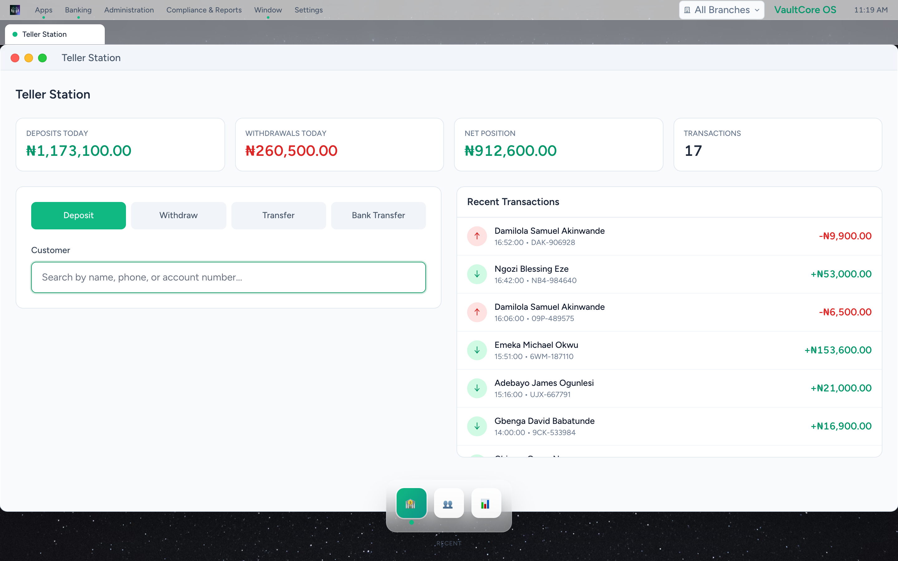Open the reports chart dock icon
898x561 pixels.
point(486,503)
